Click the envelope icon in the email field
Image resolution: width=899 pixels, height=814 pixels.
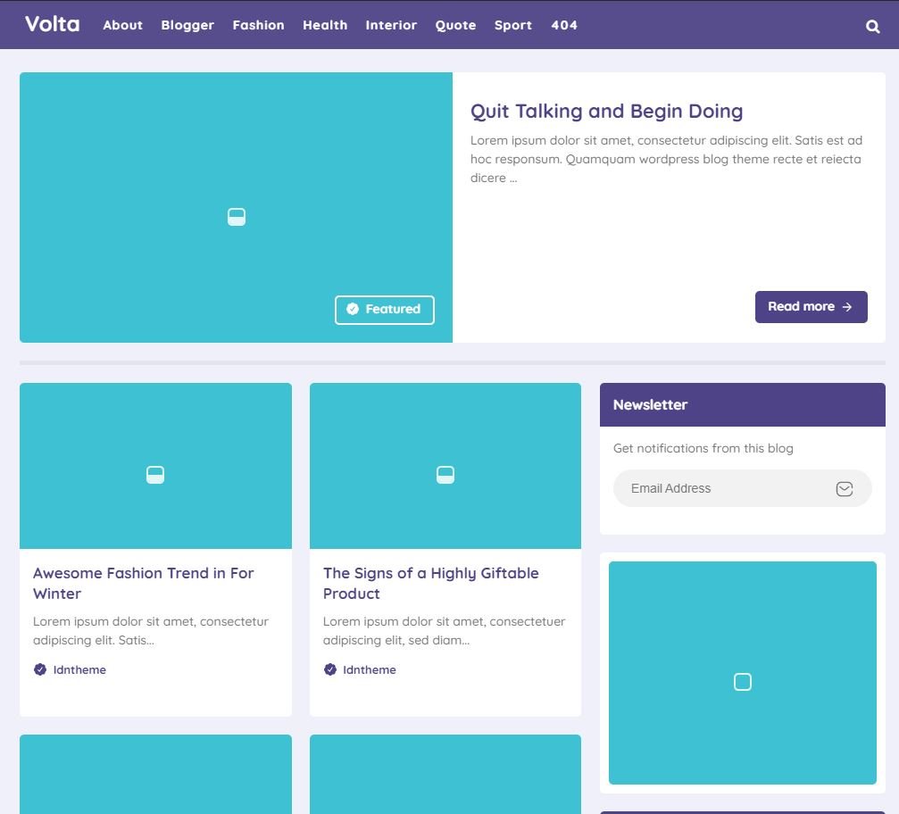pyautogui.click(x=844, y=488)
